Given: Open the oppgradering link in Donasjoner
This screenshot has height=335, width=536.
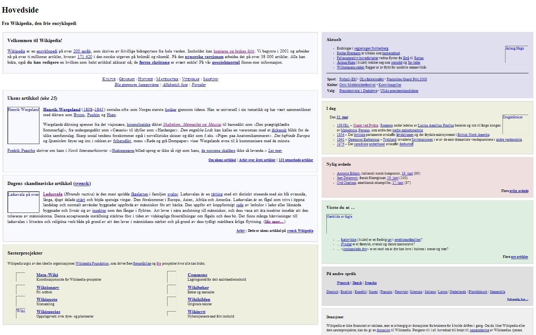Looking at the screenshot, I should pyautogui.click(x=479, y=330).
